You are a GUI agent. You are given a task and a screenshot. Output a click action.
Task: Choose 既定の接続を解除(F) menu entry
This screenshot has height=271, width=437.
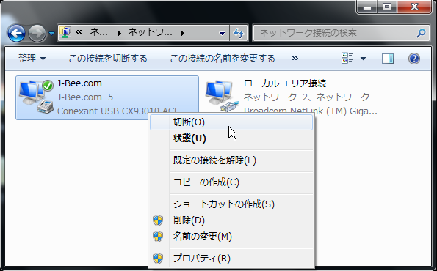pyautogui.click(x=231, y=160)
